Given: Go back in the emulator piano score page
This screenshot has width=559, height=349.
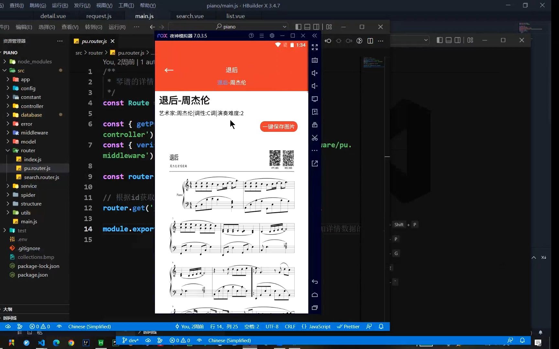Looking at the screenshot, I should pyautogui.click(x=169, y=70).
